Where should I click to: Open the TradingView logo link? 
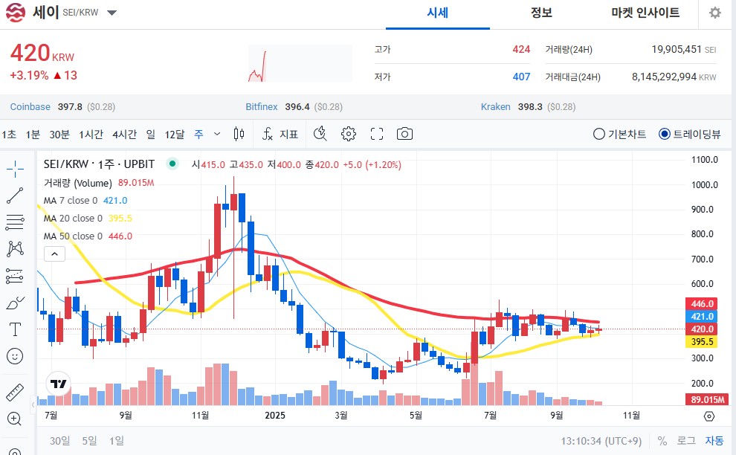point(59,384)
